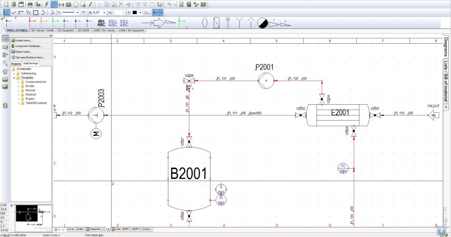Screen dimensions: 451x237
Task: Close the side panel with X
Action: click(51, 36)
